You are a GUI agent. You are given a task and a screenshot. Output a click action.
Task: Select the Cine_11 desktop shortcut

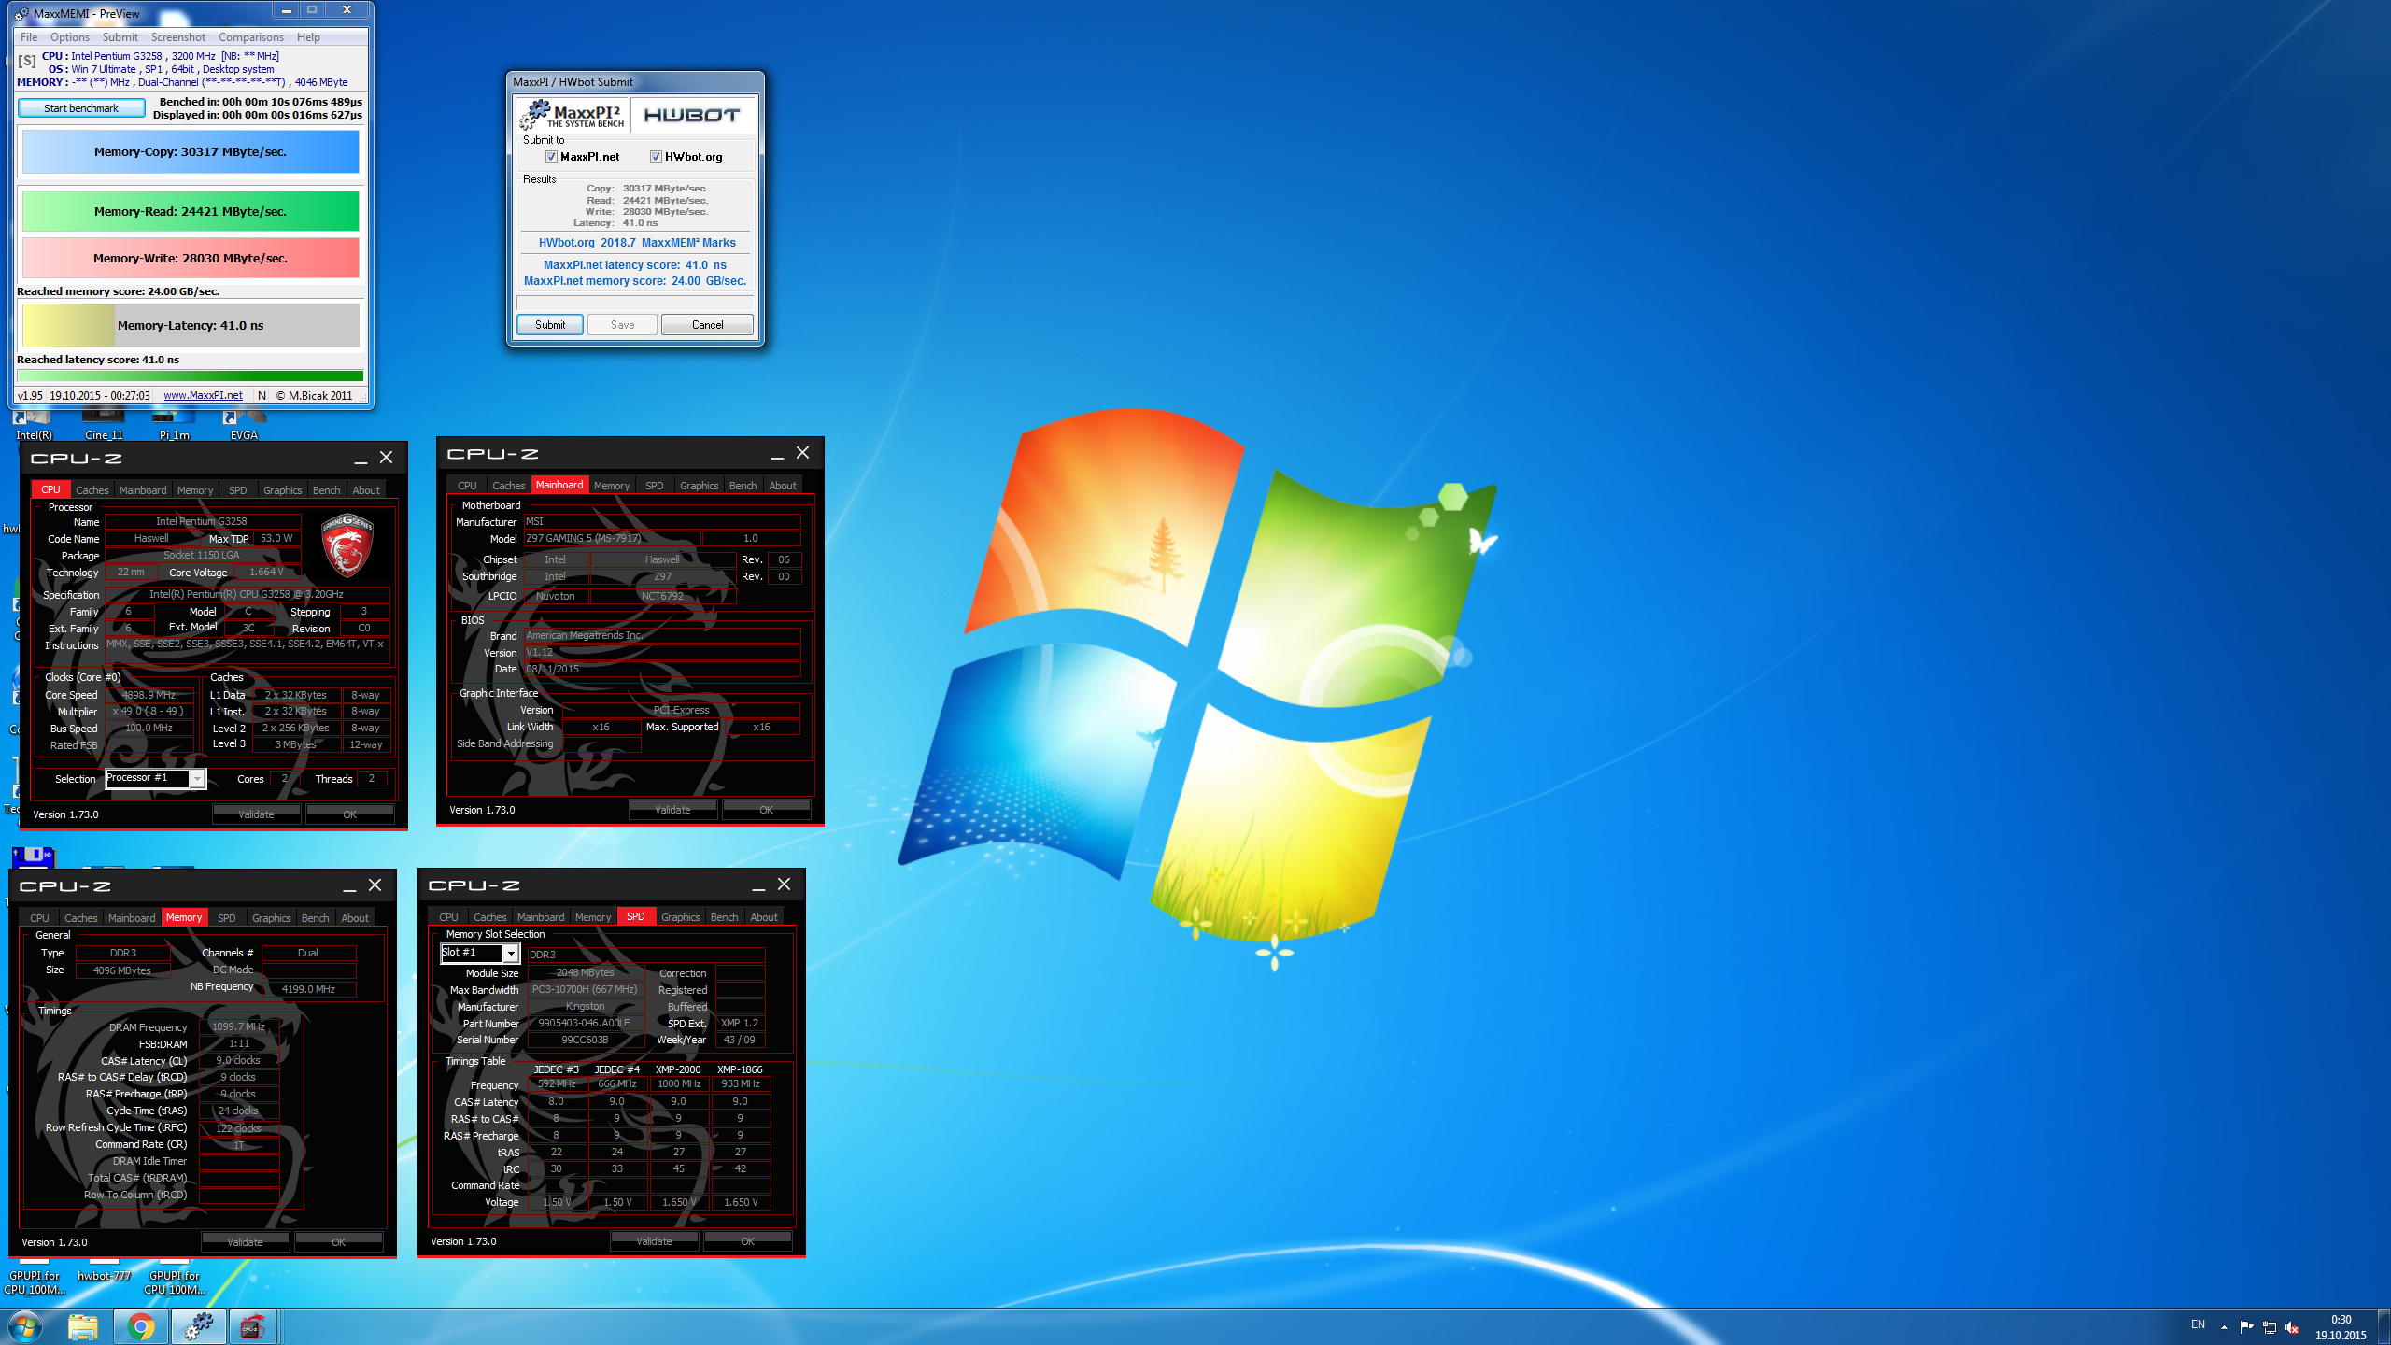[x=104, y=425]
